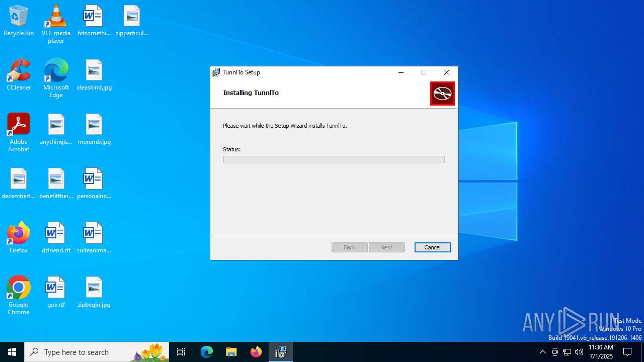The image size is (644, 362).
Task: Select zipparticul... image file icon
Action: coord(131,21)
